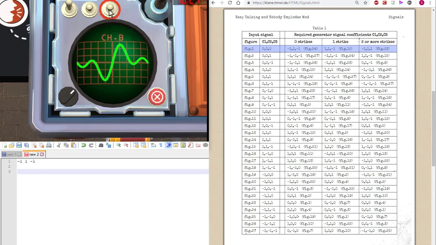Click the 'Input signal' table header

pyautogui.click(x=261, y=35)
